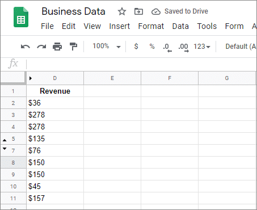Select row 2 header
Screen dimensions: 257x210
(13, 103)
